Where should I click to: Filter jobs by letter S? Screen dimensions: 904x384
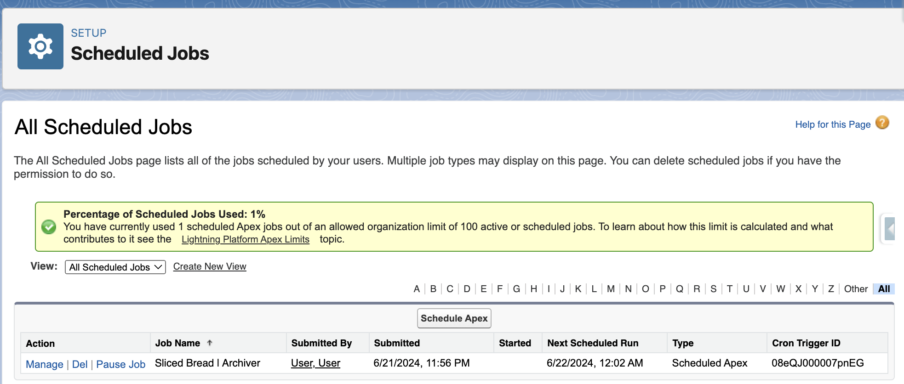pyautogui.click(x=713, y=289)
